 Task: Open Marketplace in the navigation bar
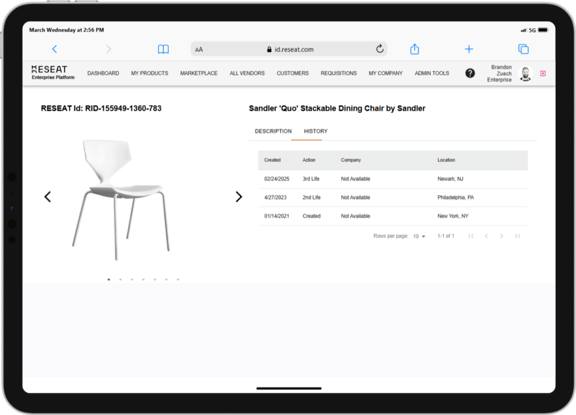pos(199,73)
